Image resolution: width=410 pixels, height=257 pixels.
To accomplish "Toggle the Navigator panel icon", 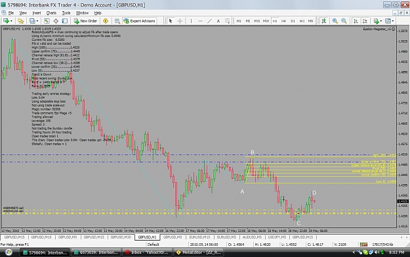I will 64,21.
